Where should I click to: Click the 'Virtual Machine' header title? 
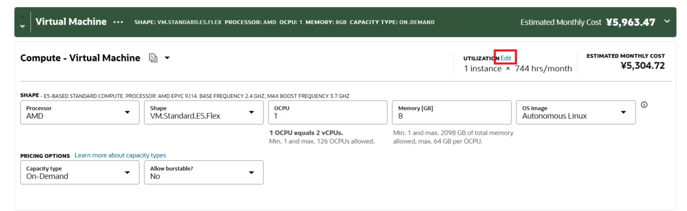(x=71, y=22)
